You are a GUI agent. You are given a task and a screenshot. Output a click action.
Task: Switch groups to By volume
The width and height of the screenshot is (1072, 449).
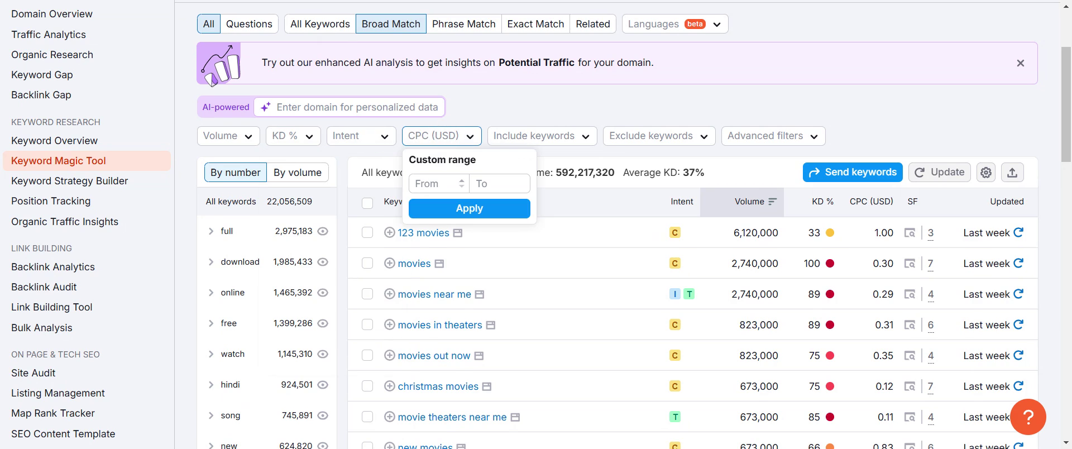(298, 173)
